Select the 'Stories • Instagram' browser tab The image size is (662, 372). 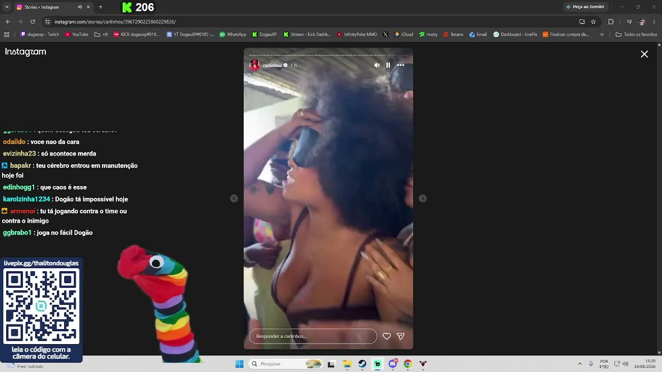coord(53,7)
